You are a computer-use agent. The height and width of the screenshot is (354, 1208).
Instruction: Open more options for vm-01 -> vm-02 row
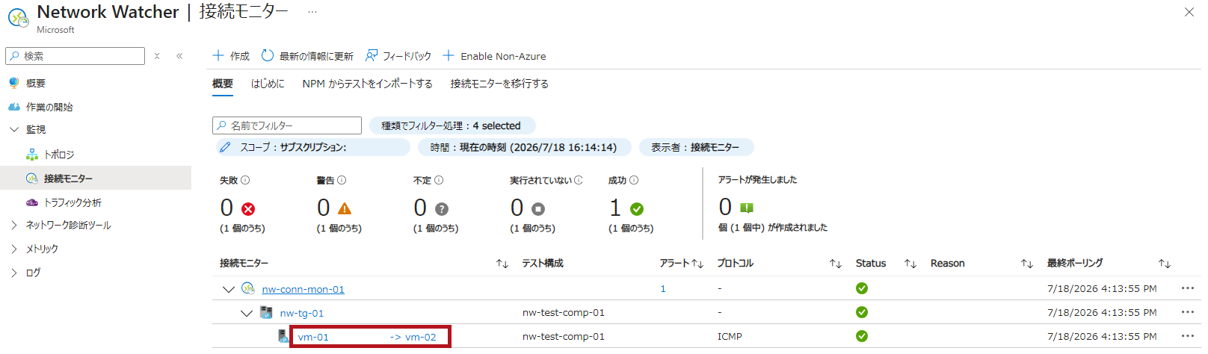pos(1188,336)
